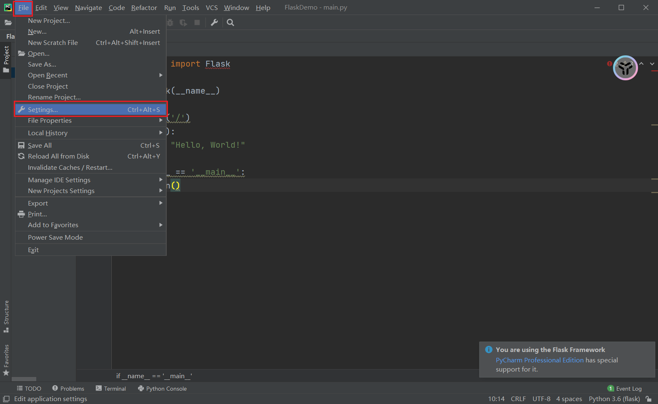Open the Terminal tool window
This screenshot has width=658, height=404.
[111, 389]
